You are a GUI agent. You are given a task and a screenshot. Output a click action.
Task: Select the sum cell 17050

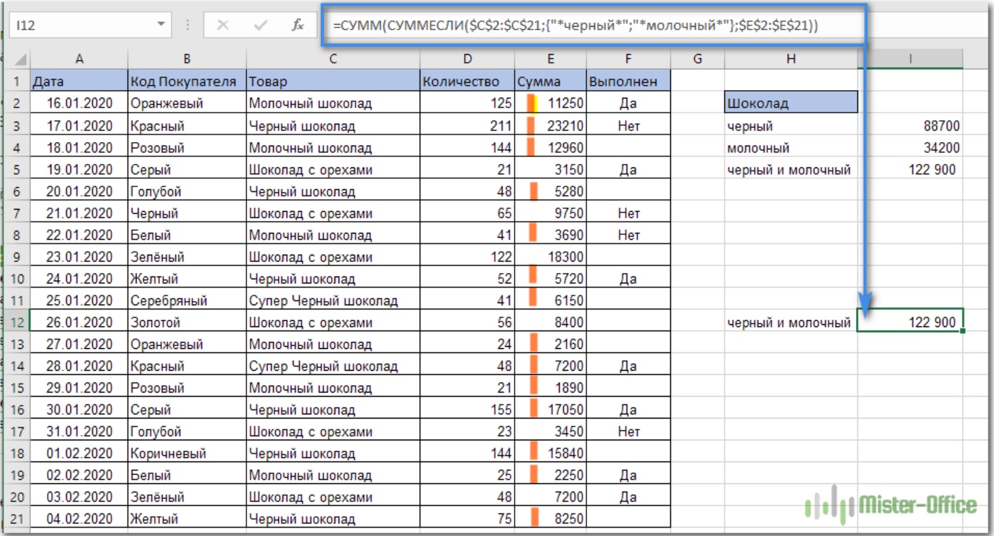point(551,410)
